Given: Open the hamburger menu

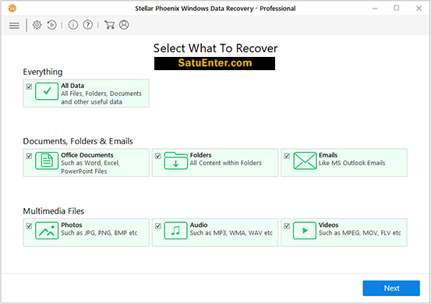Looking at the screenshot, I should click(14, 26).
